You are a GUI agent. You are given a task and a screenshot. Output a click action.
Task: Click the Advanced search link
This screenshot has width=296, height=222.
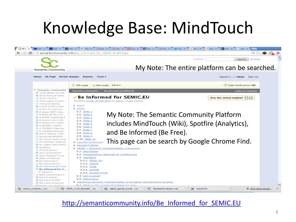pyautogui.click(x=255, y=59)
